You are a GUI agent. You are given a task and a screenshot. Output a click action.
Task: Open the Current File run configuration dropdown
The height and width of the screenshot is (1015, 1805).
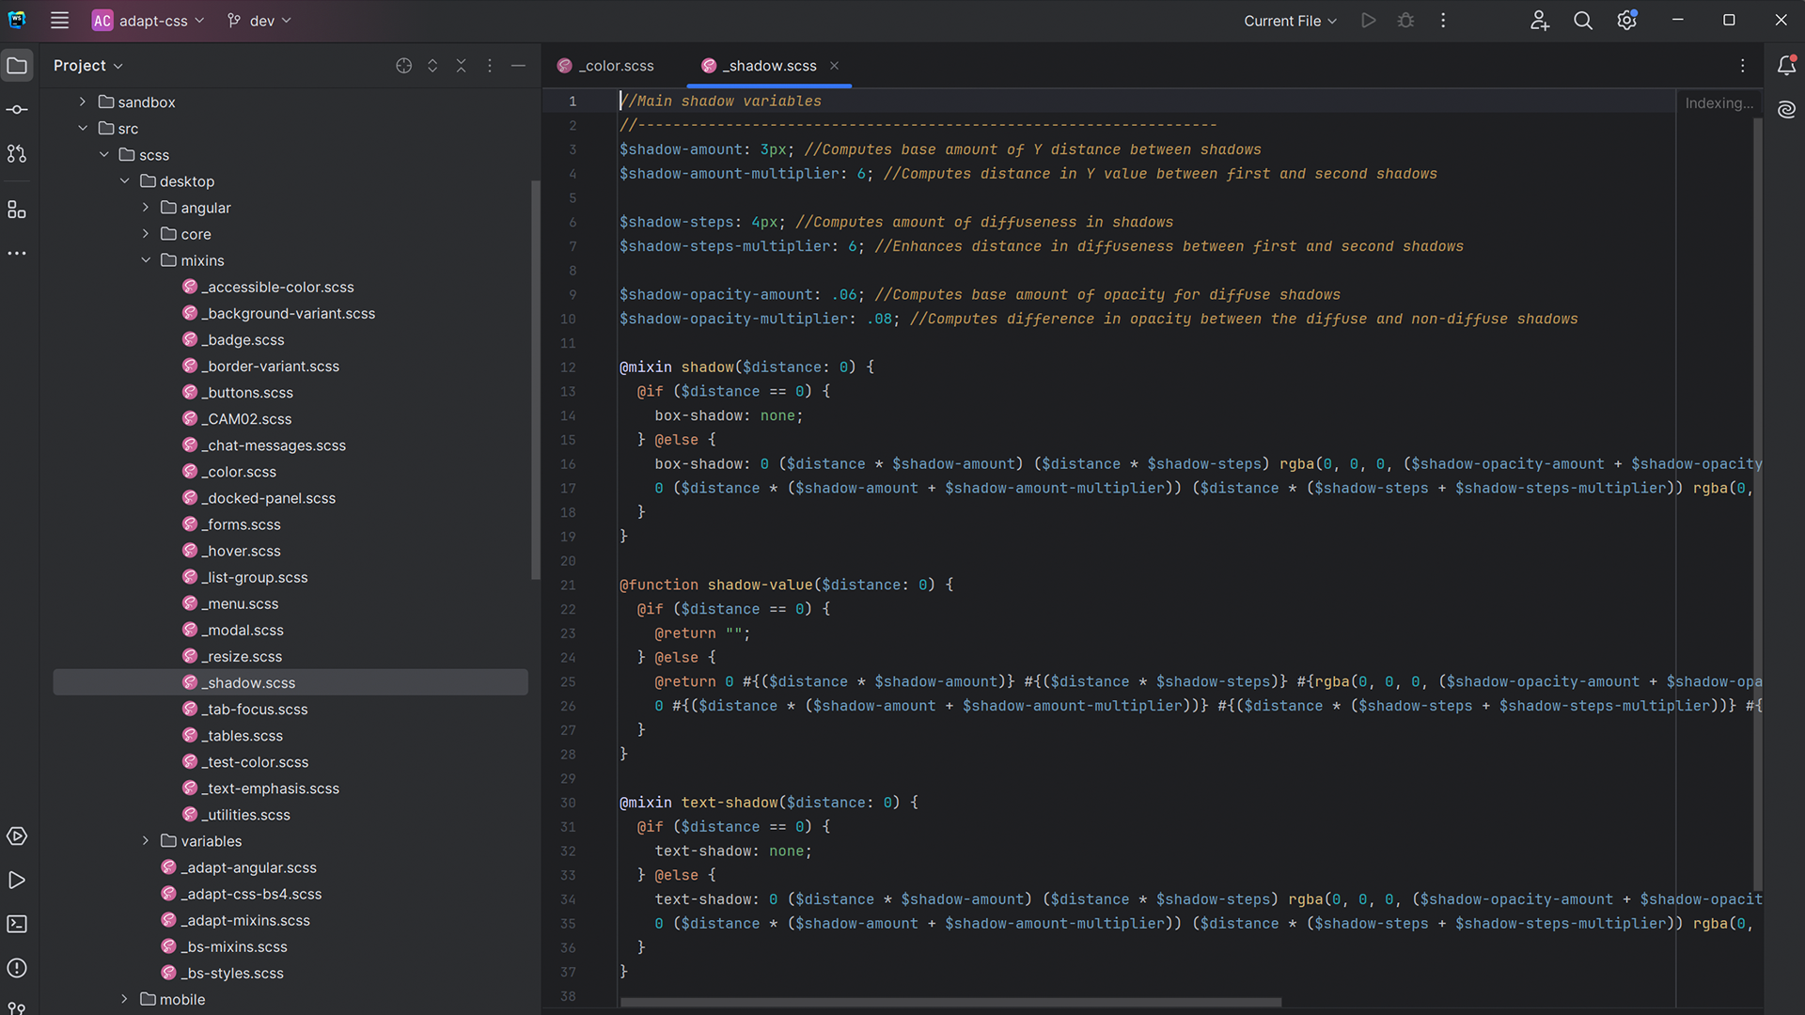1289,20
